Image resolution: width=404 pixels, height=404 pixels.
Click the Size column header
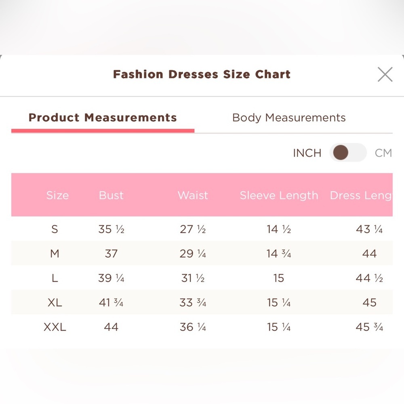(57, 195)
